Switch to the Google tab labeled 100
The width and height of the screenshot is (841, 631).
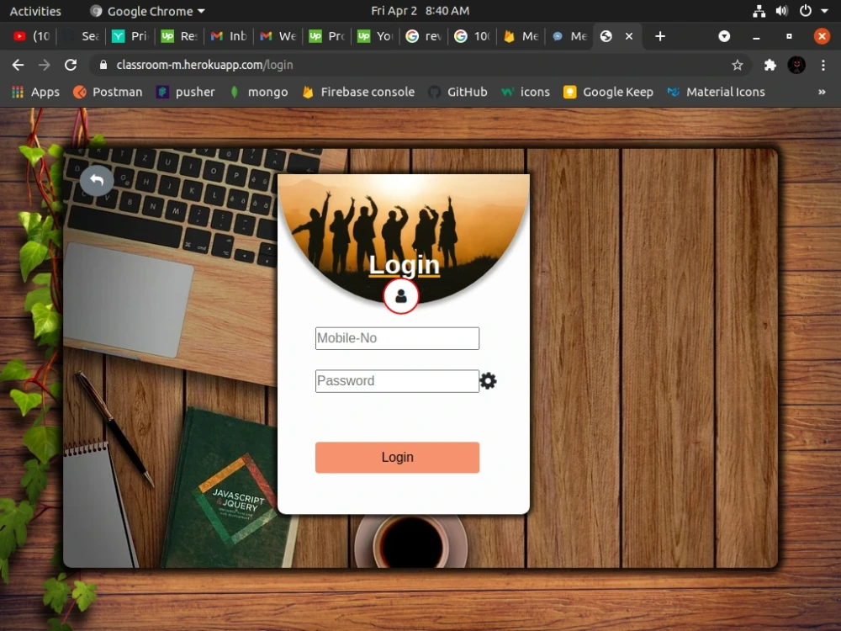pos(472,36)
